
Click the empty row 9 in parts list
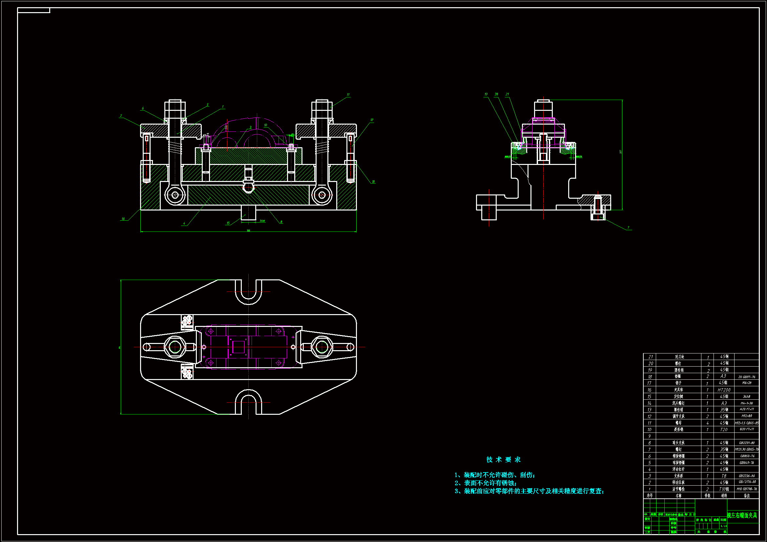coord(678,436)
